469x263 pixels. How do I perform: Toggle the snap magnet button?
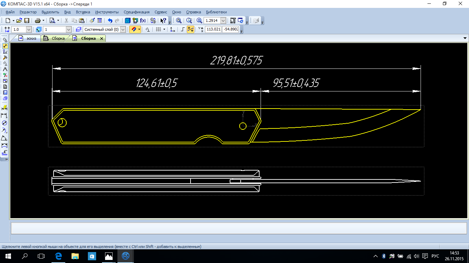(x=133, y=29)
